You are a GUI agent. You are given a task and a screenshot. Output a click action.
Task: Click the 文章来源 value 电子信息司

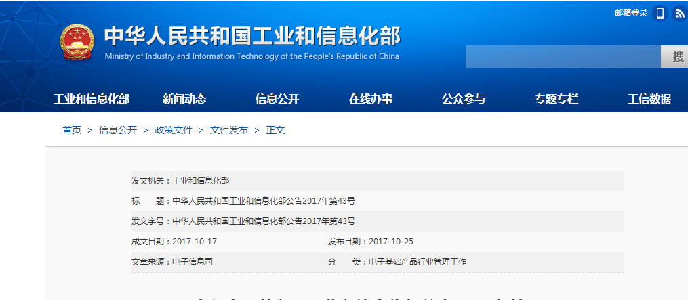pyautogui.click(x=193, y=262)
